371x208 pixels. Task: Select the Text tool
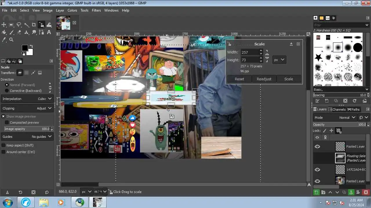pyautogui.click(x=49, y=32)
